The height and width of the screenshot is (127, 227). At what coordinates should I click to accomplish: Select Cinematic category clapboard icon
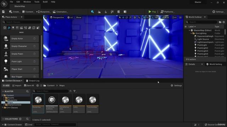pyautogui.click(x=21, y=28)
